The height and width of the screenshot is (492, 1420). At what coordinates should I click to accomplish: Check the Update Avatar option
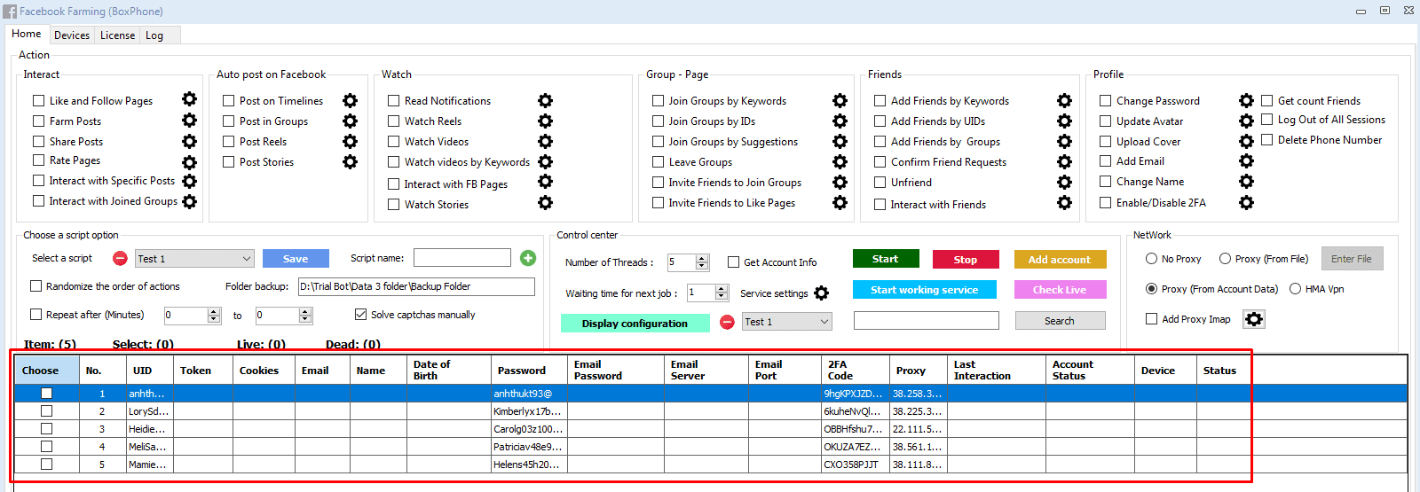(x=1105, y=121)
